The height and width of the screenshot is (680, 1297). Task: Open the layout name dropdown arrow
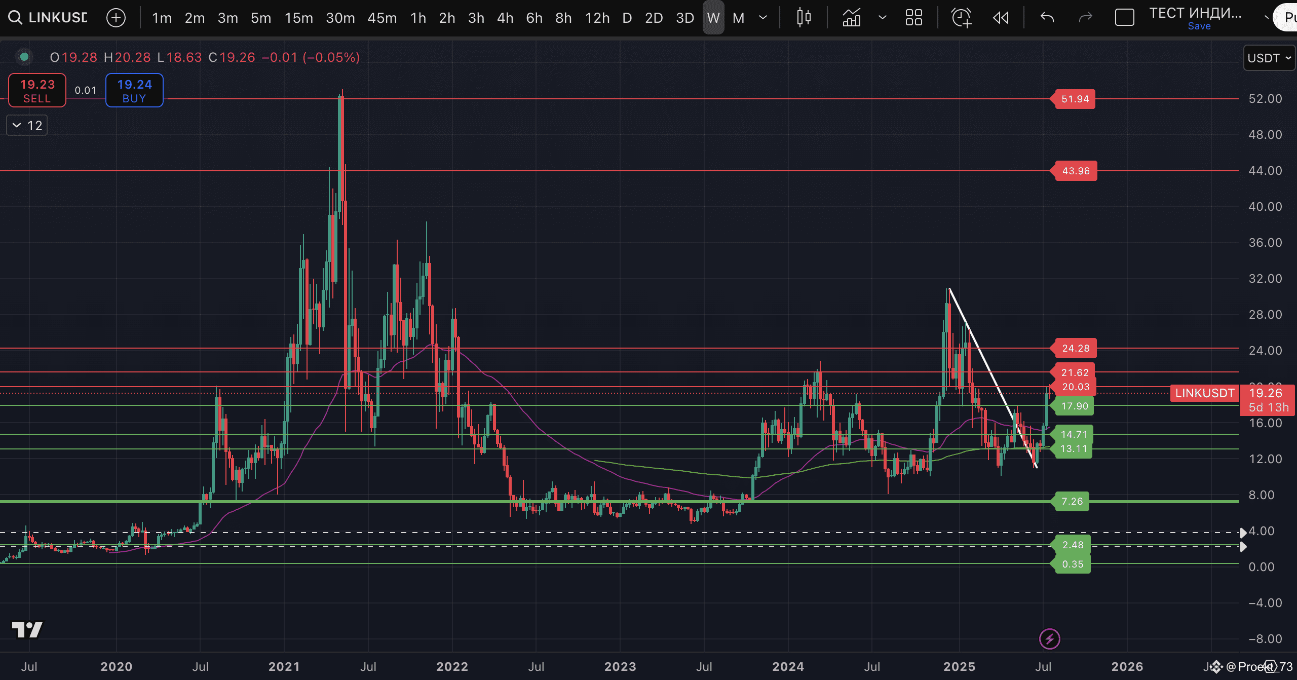1266,18
